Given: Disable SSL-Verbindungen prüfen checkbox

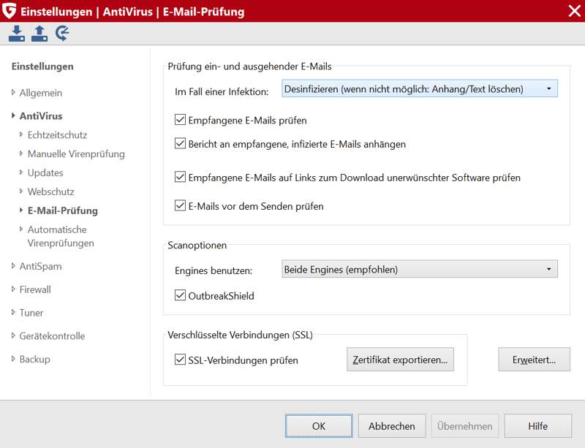Looking at the screenshot, I should (x=180, y=360).
